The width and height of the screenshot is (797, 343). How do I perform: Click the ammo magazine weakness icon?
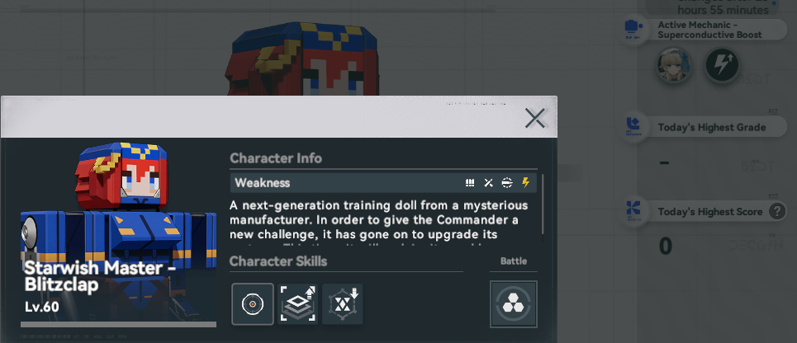point(470,183)
